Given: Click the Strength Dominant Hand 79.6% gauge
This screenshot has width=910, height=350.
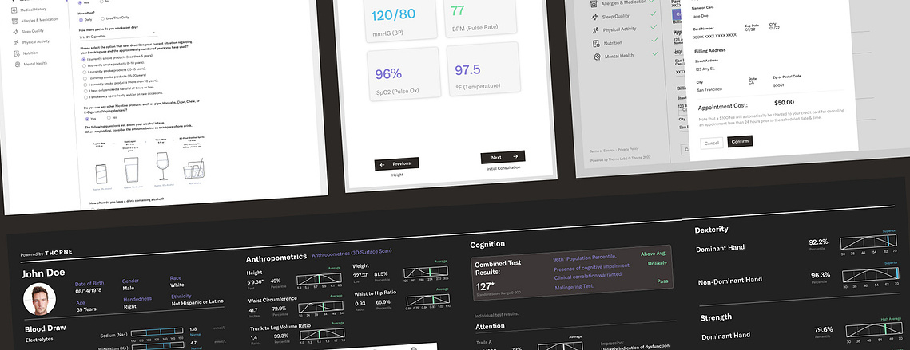Looking at the screenshot, I should click(x=874, y=329).
